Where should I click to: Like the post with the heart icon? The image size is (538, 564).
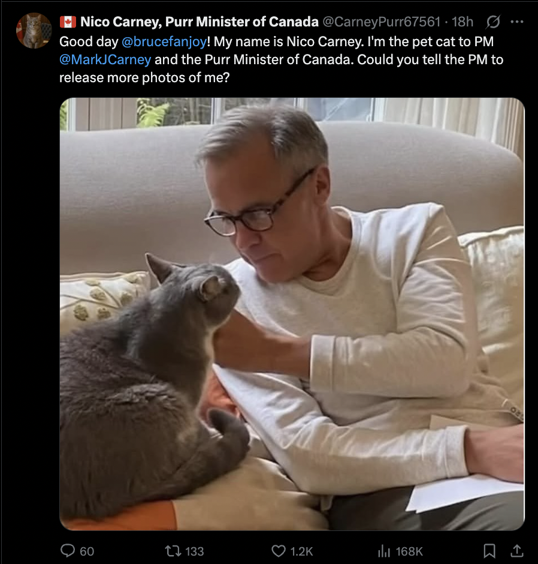tap(279, 551)
